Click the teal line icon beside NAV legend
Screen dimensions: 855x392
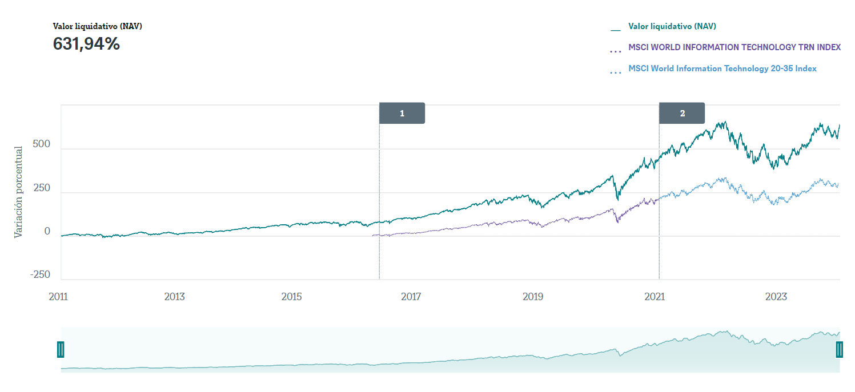(615, 29)
